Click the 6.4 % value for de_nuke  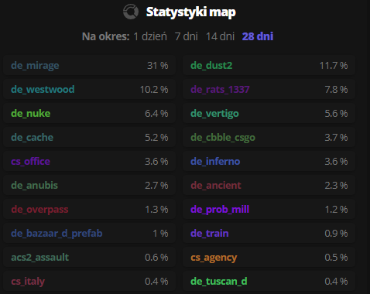point(156,114)
